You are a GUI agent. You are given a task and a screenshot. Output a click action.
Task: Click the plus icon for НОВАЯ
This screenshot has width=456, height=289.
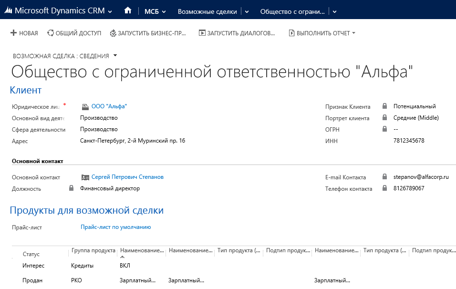[13, 33]
